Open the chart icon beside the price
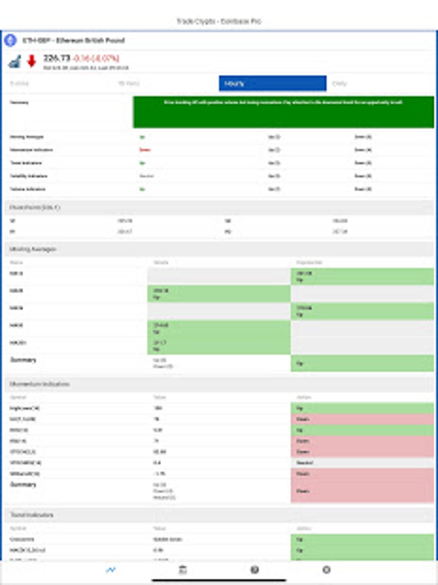 [15, 62]
